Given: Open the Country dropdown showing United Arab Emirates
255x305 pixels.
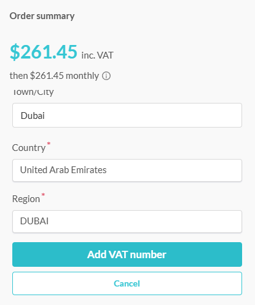Looking at the screenshot, I should [127, 170].
